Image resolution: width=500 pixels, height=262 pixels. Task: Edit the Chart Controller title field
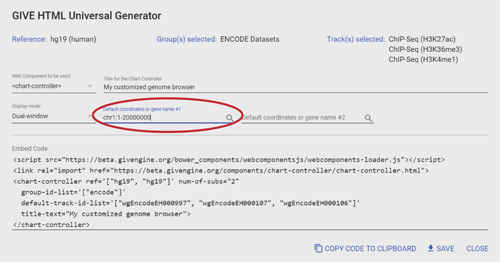coord(296,87)
